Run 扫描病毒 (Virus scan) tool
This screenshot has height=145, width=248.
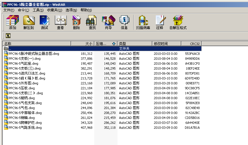click(143, 22)
